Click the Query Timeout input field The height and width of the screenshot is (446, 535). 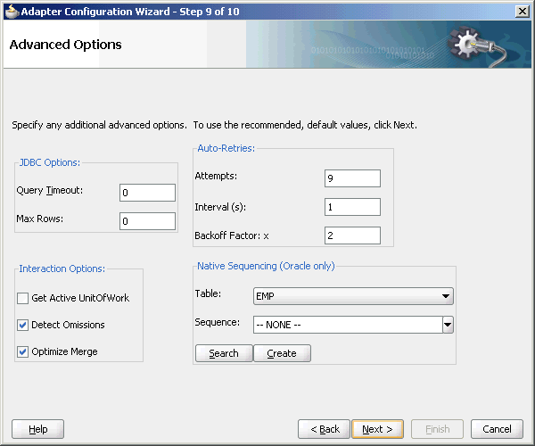tap(147, 193)
